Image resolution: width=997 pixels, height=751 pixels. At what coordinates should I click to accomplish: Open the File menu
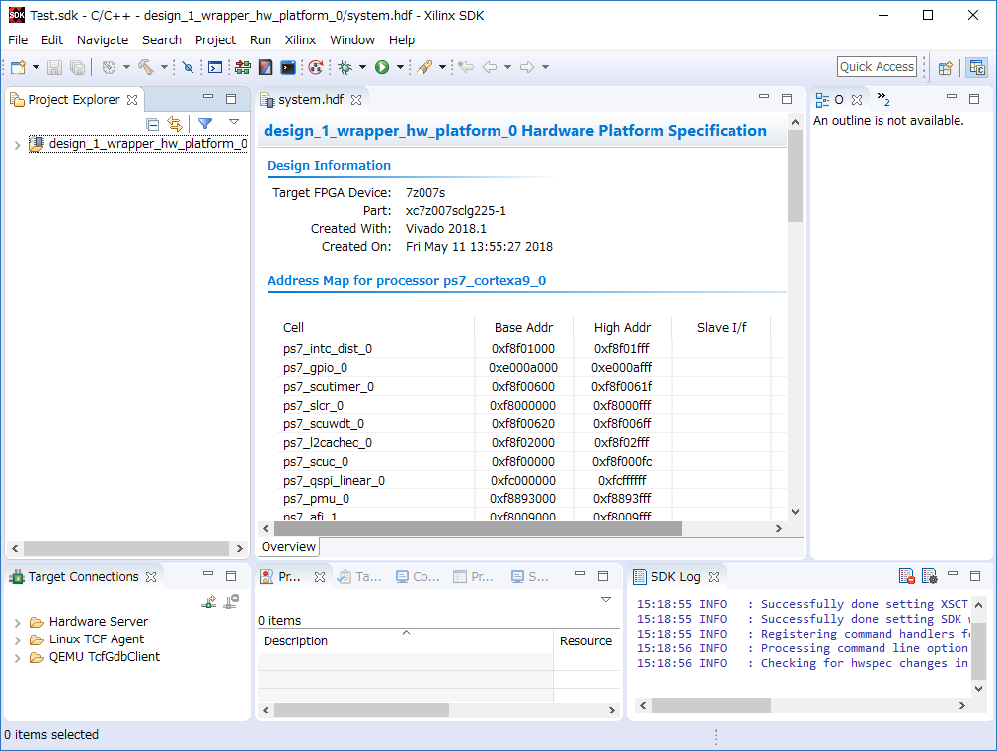(x=18, y=40)
